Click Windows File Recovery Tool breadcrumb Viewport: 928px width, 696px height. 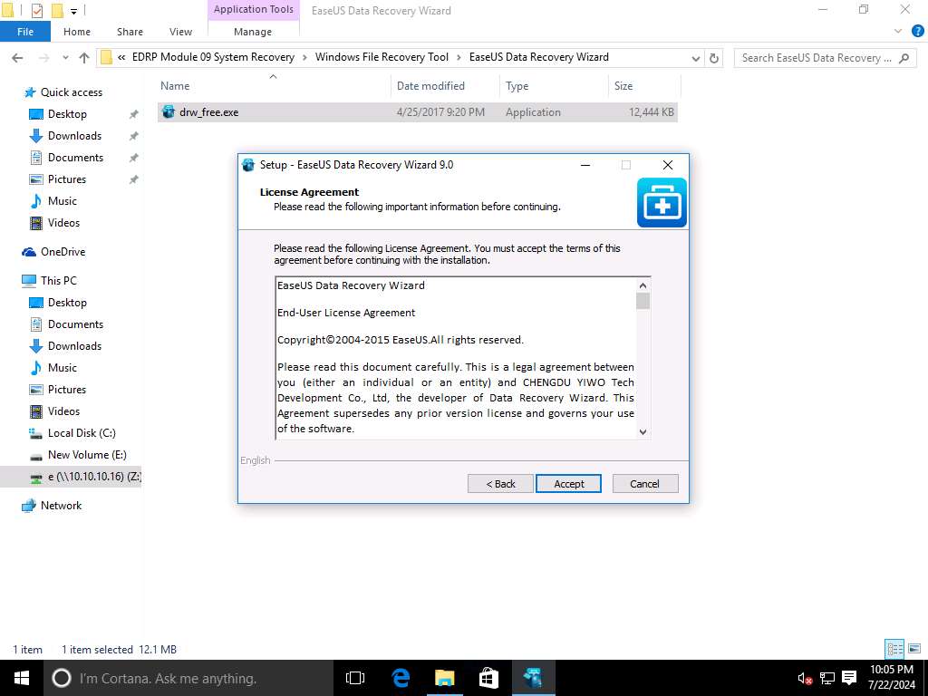pyautogui.click(x=382, y=57)
